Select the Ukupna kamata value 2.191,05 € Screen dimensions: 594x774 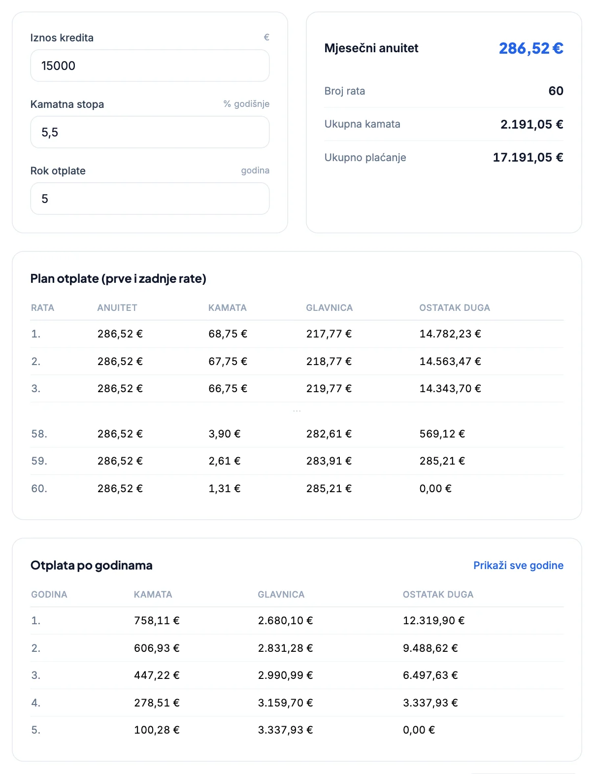click(532, 124)
